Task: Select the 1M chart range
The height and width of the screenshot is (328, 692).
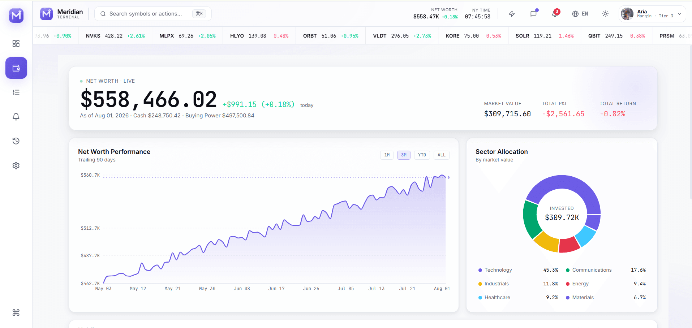Action: click(x=387, y=155)
